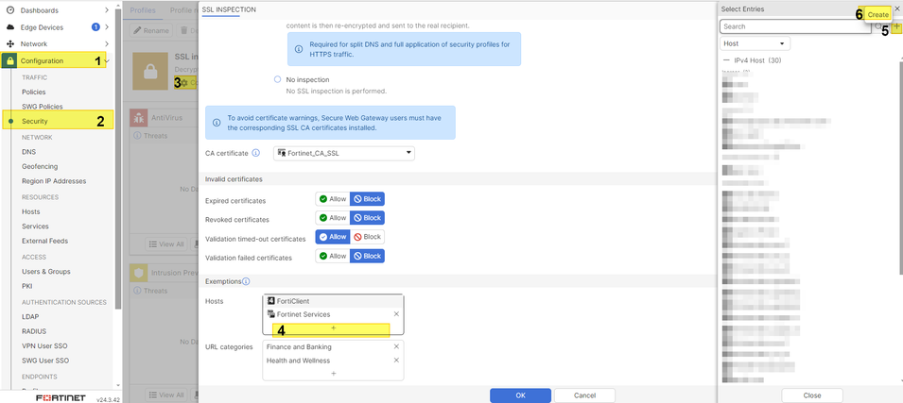This screenshot has height=403, width=903.
Task: Remove Fortinet Services from exempt hosts
Action: tap(396, 314)
